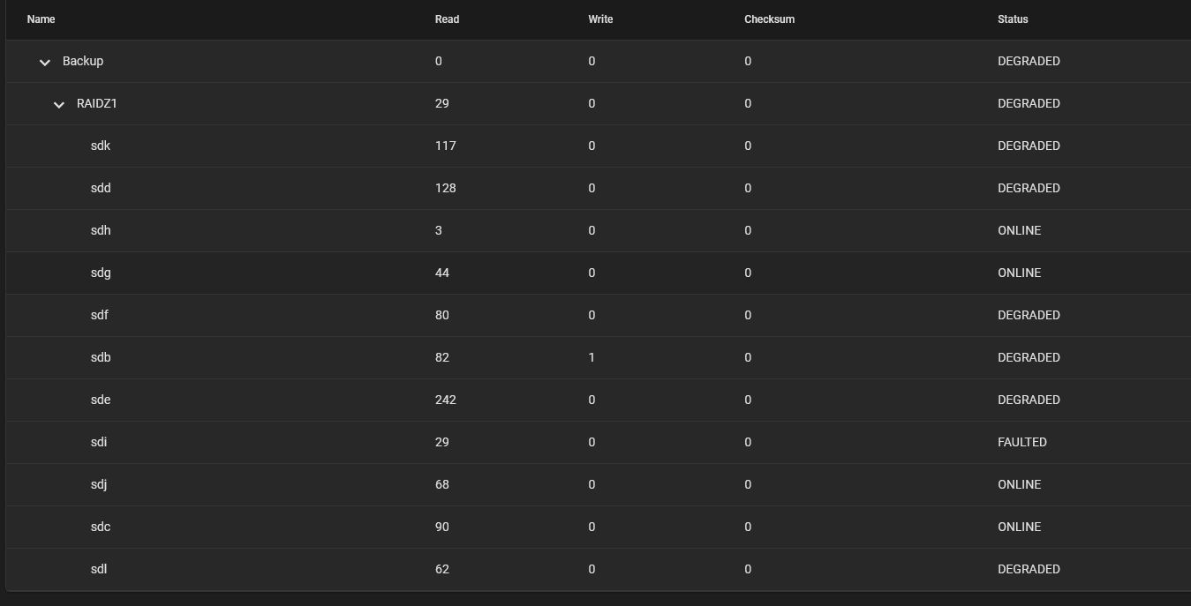Select the sdh disk entry

click(x=599, y=231)
